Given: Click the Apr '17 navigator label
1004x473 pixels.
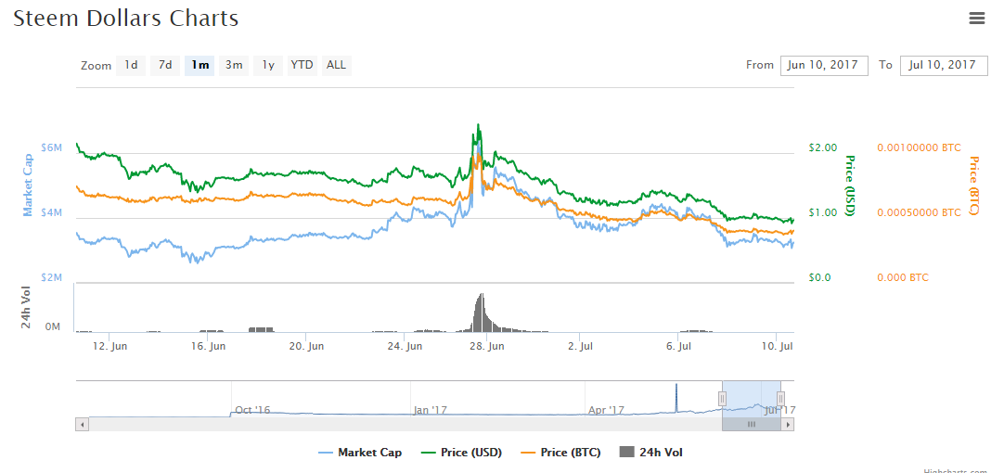Looking at the screenshot, I should 606,410.
